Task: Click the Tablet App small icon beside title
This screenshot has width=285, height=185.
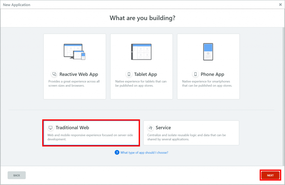Action: [129, 74]
